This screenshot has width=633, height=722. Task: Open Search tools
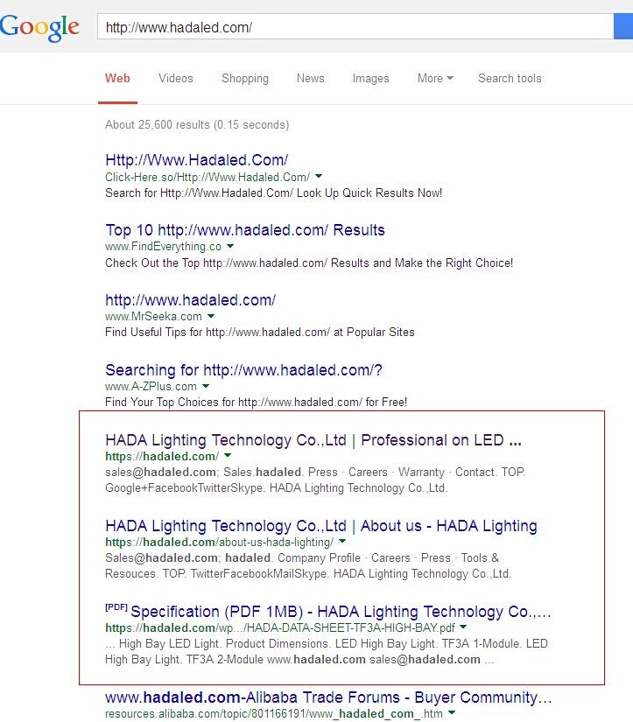click(510, 78)
